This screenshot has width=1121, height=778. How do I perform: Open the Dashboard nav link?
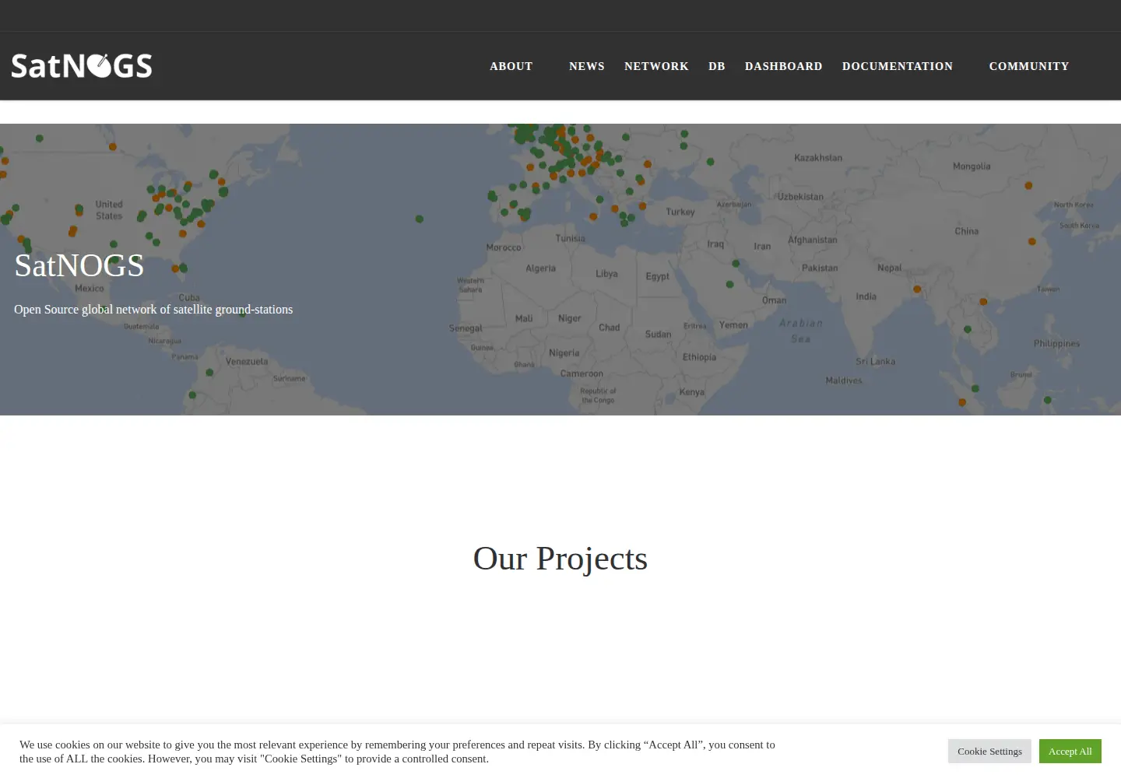784,66
